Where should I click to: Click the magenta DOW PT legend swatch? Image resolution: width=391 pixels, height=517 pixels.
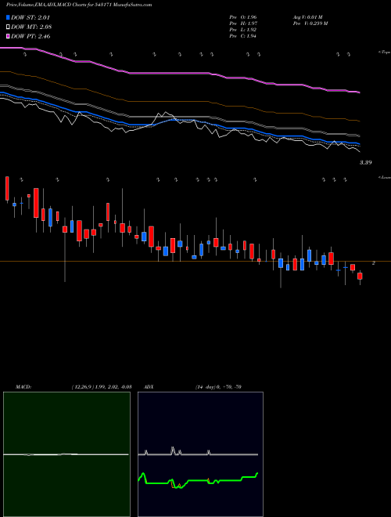coord(8,36)
